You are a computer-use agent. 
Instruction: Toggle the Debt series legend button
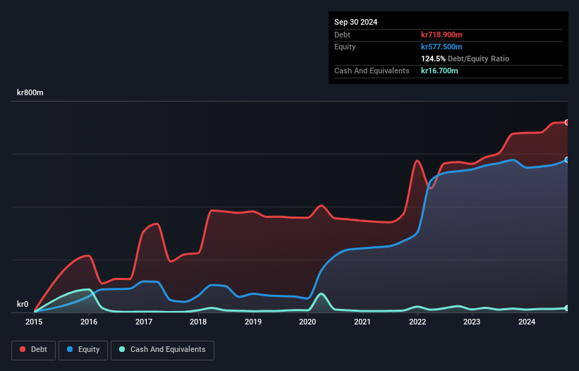(34, 350)
